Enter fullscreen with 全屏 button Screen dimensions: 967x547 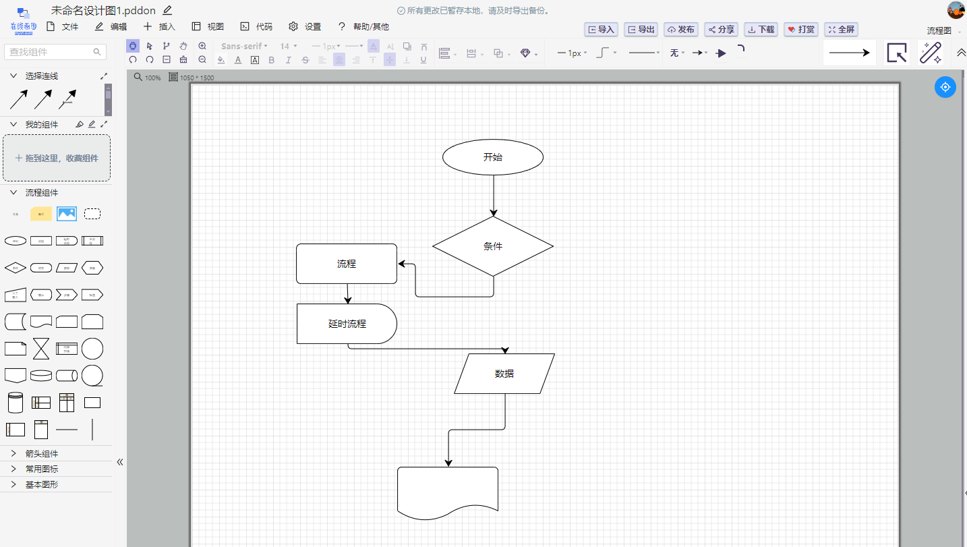(x=841, y=30)
